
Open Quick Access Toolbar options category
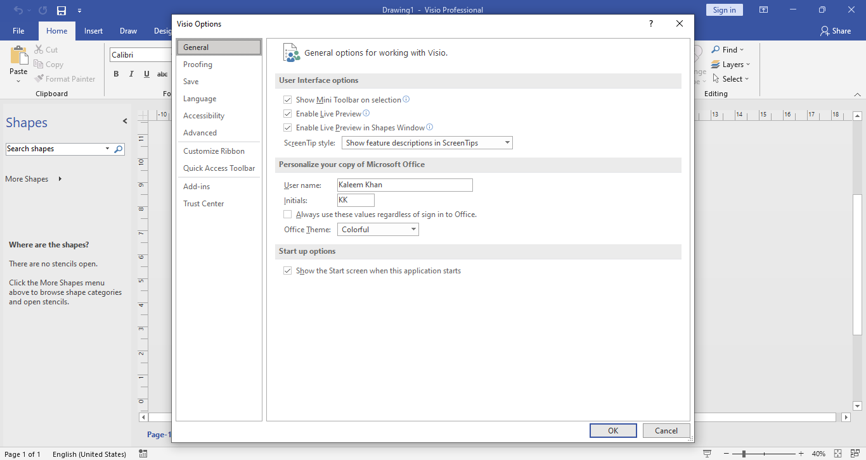click(x=218, y=168)
